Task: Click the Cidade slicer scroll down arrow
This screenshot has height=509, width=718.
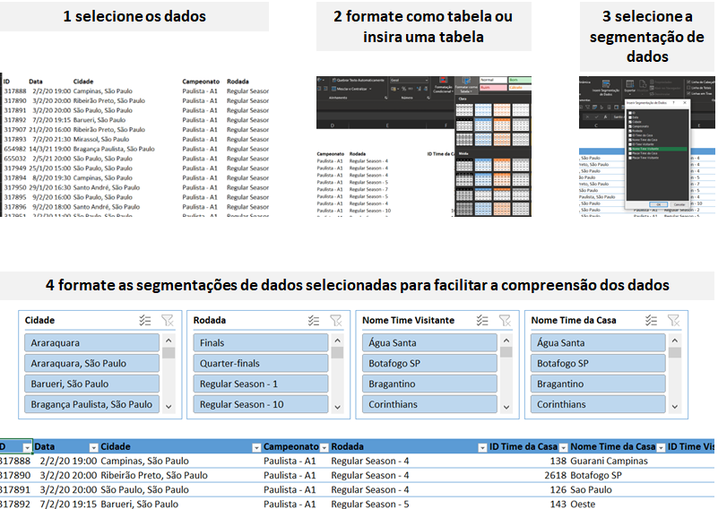Action: (169, 407)
